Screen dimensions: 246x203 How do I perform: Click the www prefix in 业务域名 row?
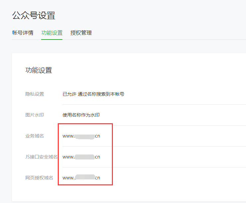68,136
